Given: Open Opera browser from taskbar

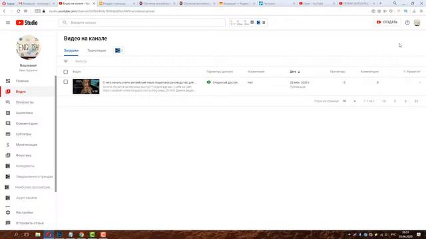Looking at the screenshot, I should pyautogui.click(x=49, y=234).
